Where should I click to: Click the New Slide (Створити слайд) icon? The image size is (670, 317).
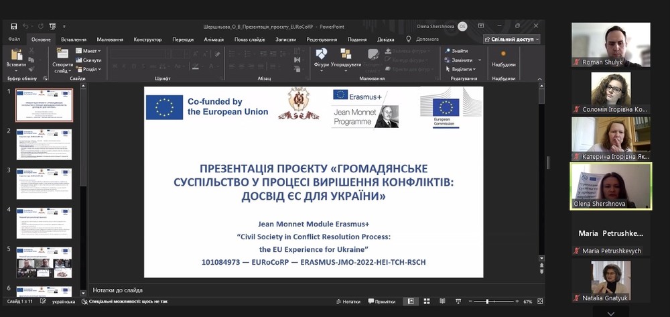coord(62,54)
